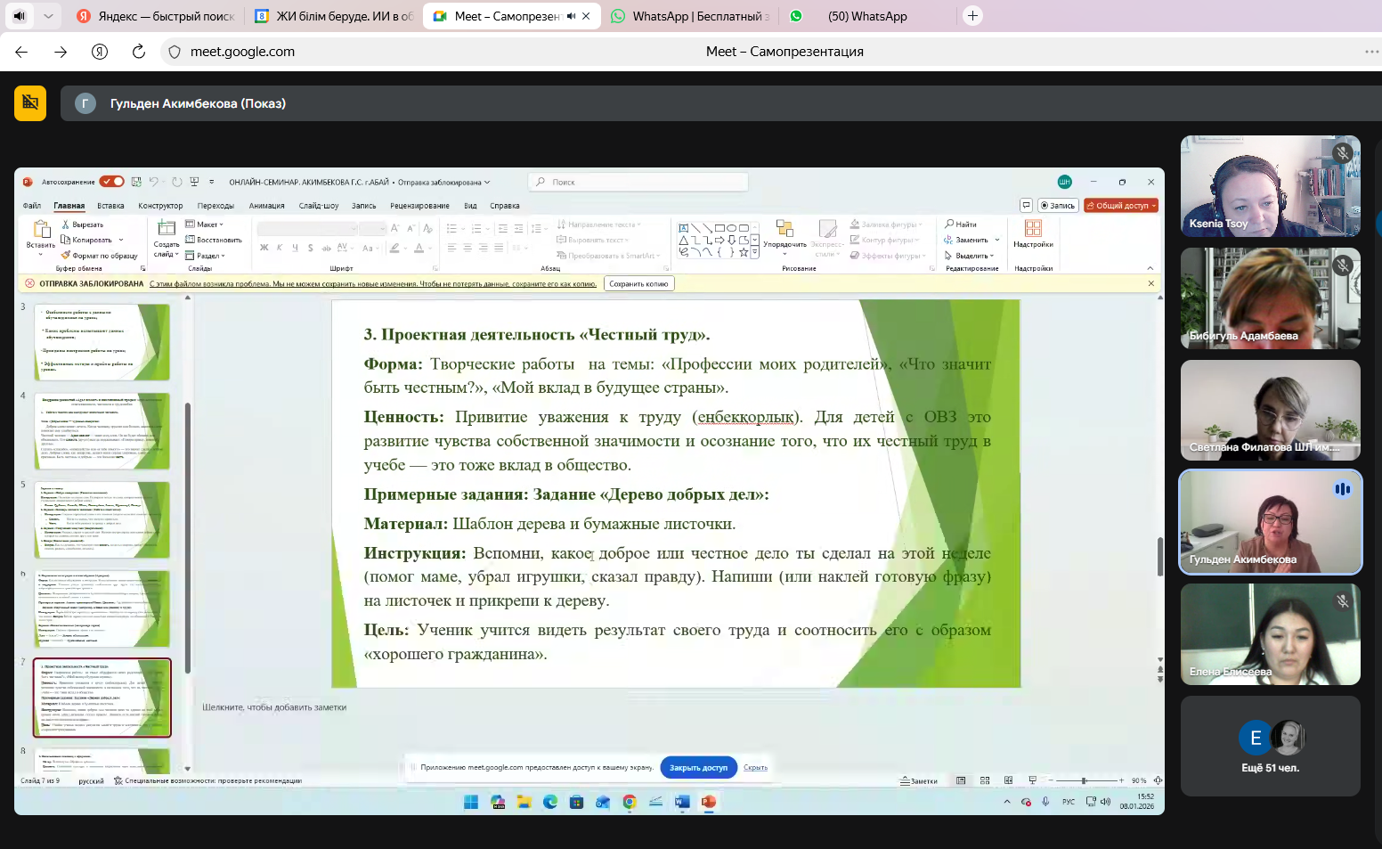This screenshot has width=1382, height=849.
Task: Click the Format Painter brush icon
Action: coord(66,256)
